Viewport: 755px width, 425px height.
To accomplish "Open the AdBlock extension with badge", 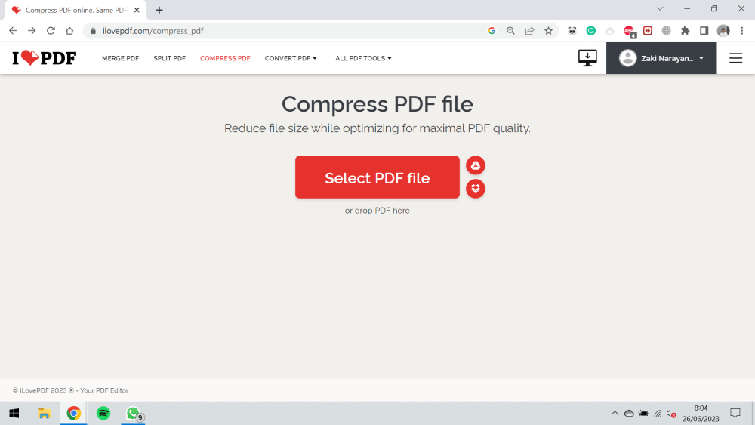I will tap(629, 31).
